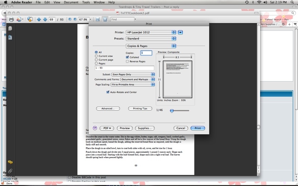Check Disable BBCode in this post

[x=69, y=177]
